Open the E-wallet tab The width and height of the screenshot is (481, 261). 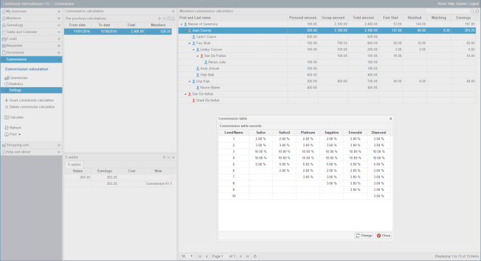74,165
